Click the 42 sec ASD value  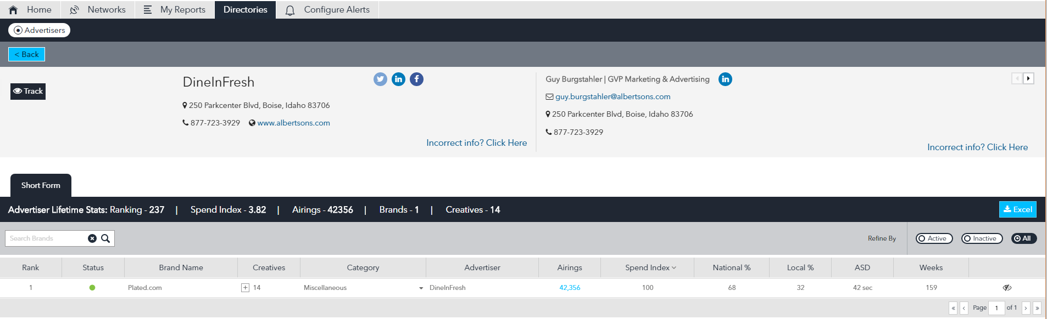click(x=862, y=288)
